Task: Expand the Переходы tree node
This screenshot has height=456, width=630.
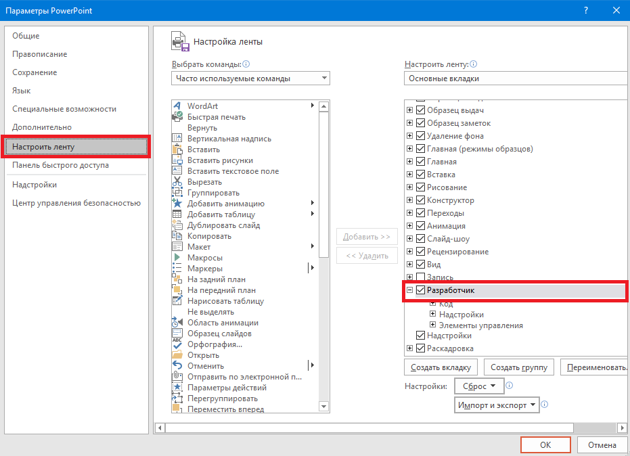Action: tap(409, 213)
